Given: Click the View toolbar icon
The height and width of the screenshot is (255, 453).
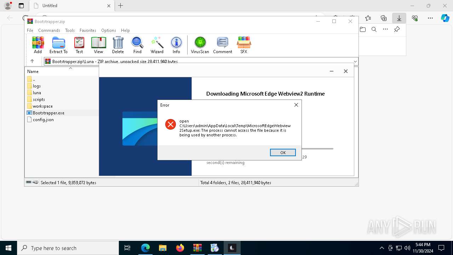Looking at the screenshot, I should [98, 45].
